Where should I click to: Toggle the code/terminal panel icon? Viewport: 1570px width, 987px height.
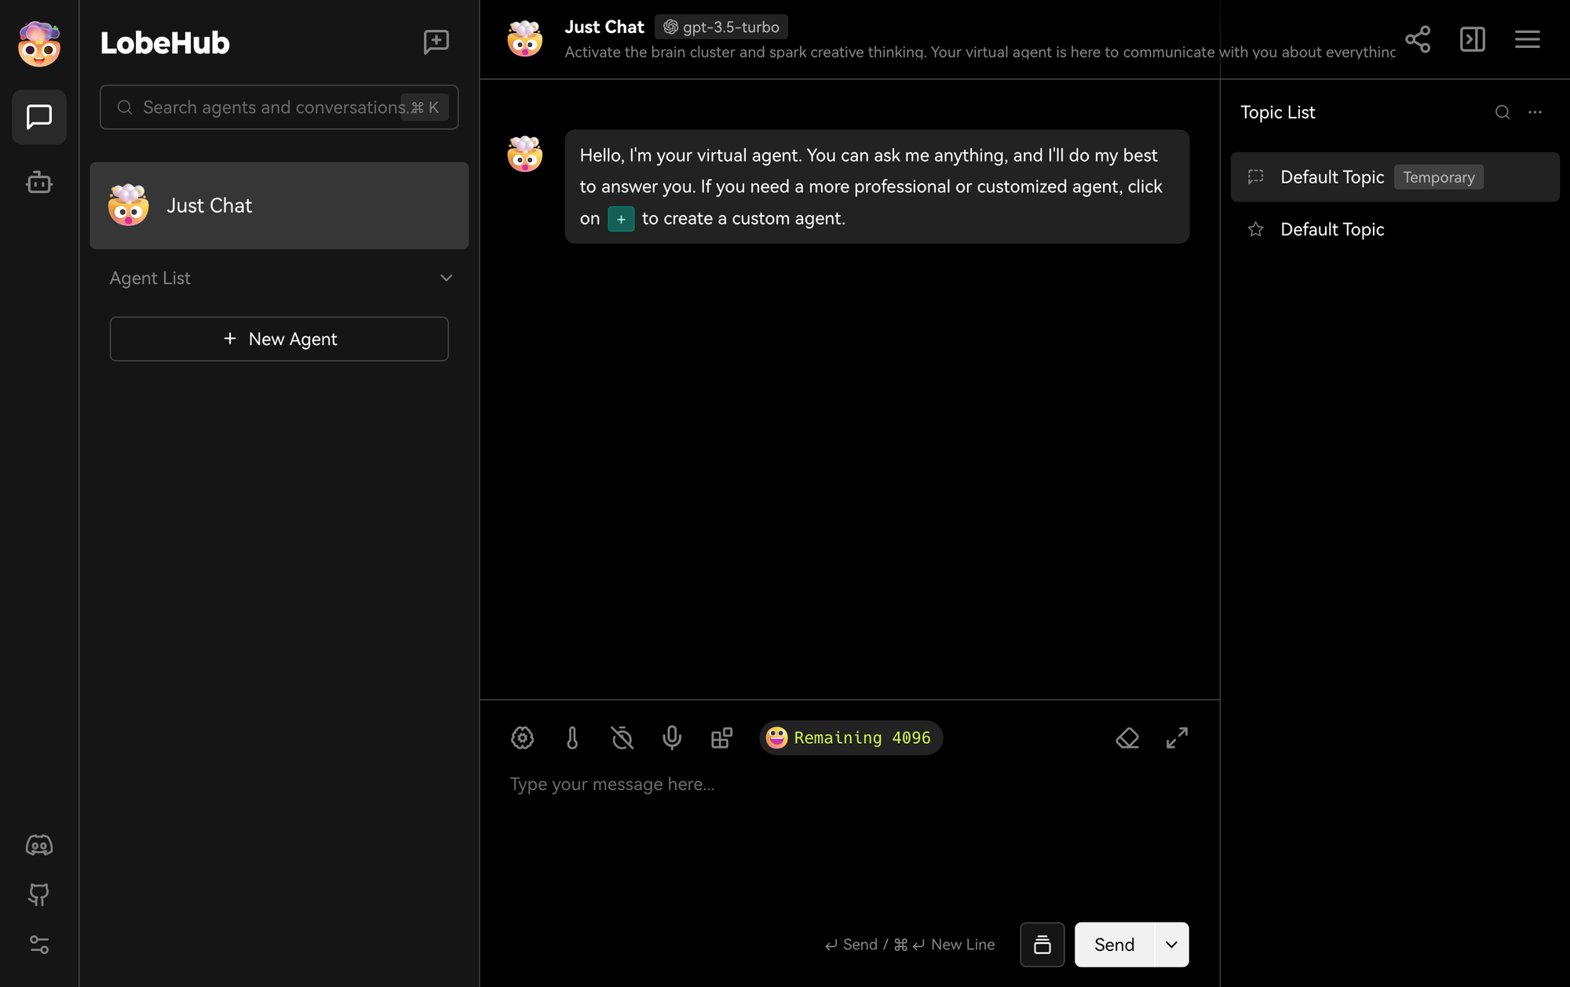[1472, 38]
